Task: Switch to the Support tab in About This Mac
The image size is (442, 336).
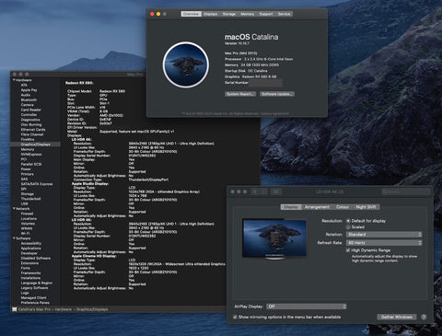Action: (x=266, y=14)
